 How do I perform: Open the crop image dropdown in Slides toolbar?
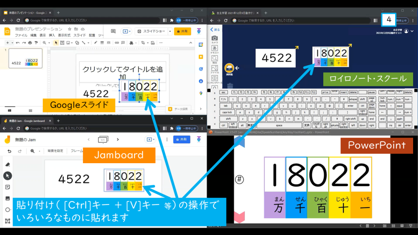tap(148, 42)
